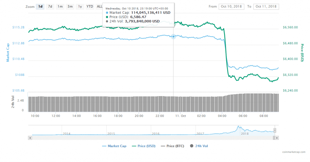
Task: Select the 1d zoom range
Action: pos(40,6)
